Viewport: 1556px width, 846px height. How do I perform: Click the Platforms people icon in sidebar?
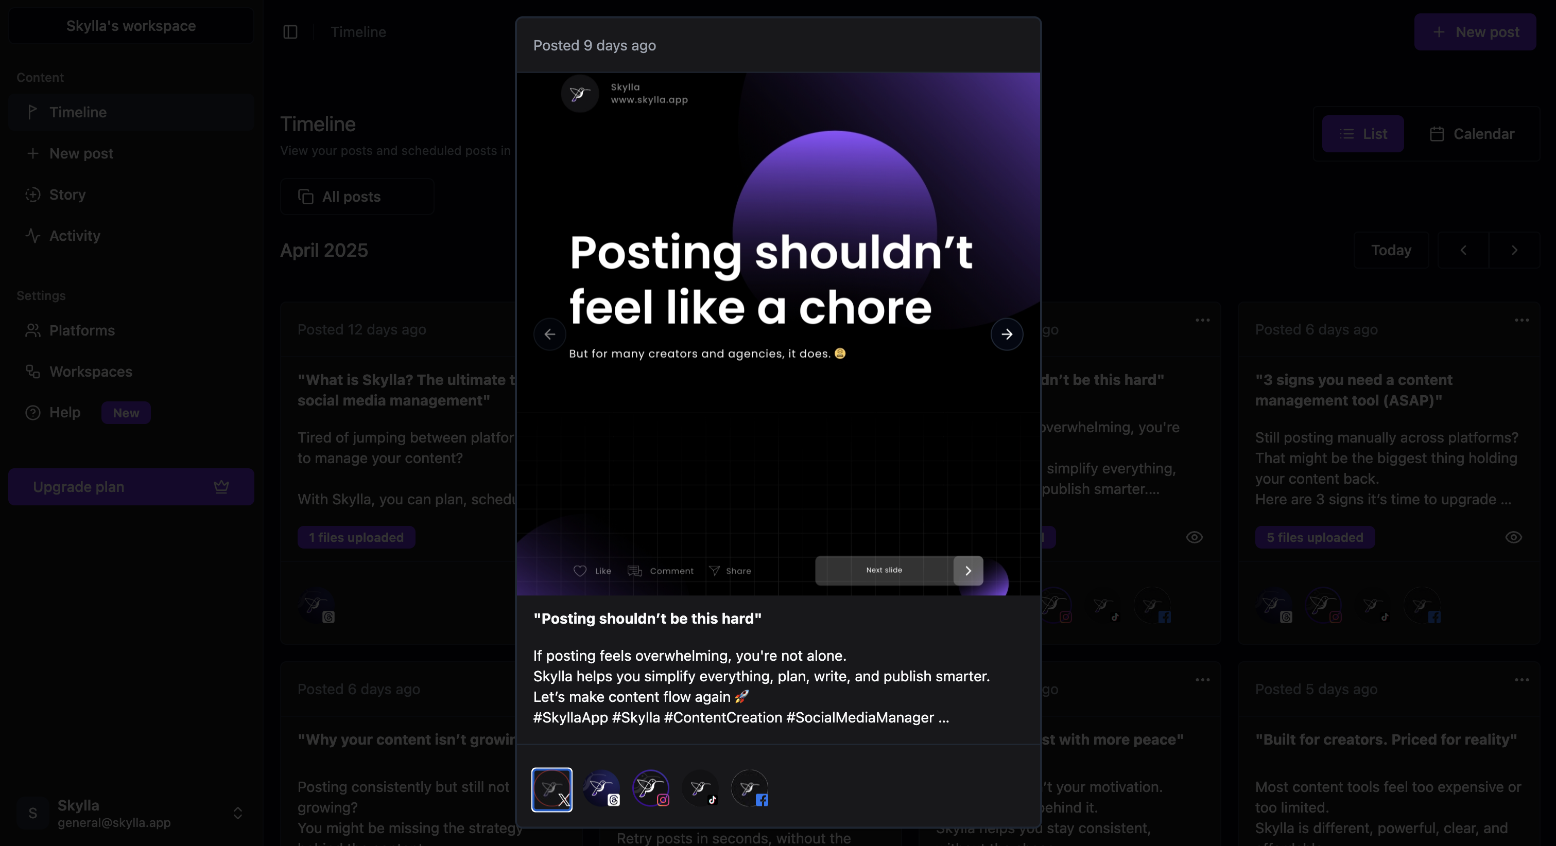[x=32, y=330]
